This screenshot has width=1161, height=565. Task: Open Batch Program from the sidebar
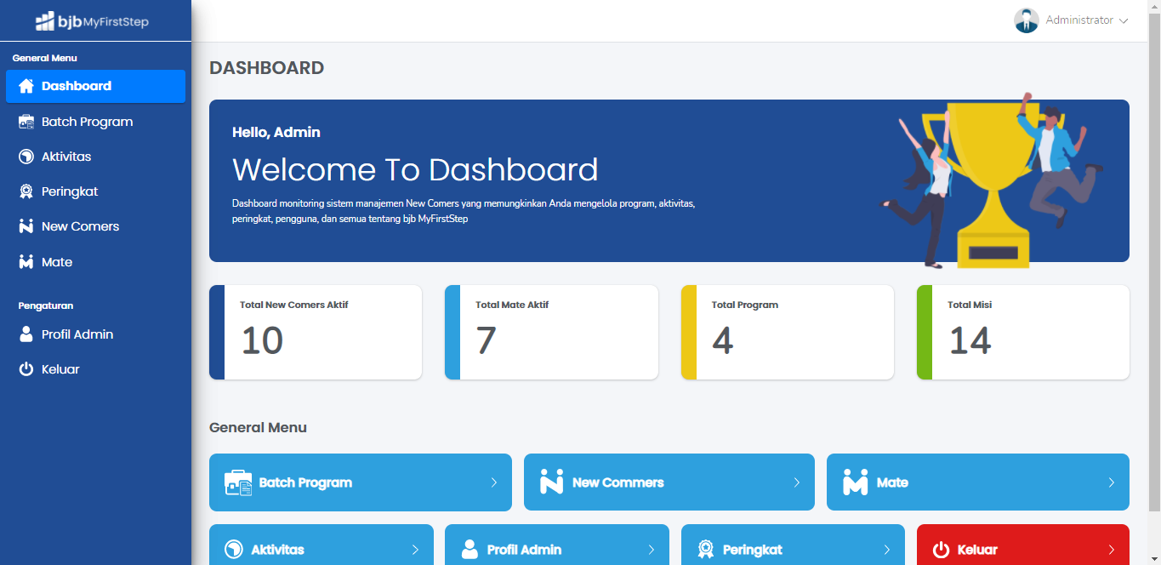[x=95, y=122]
